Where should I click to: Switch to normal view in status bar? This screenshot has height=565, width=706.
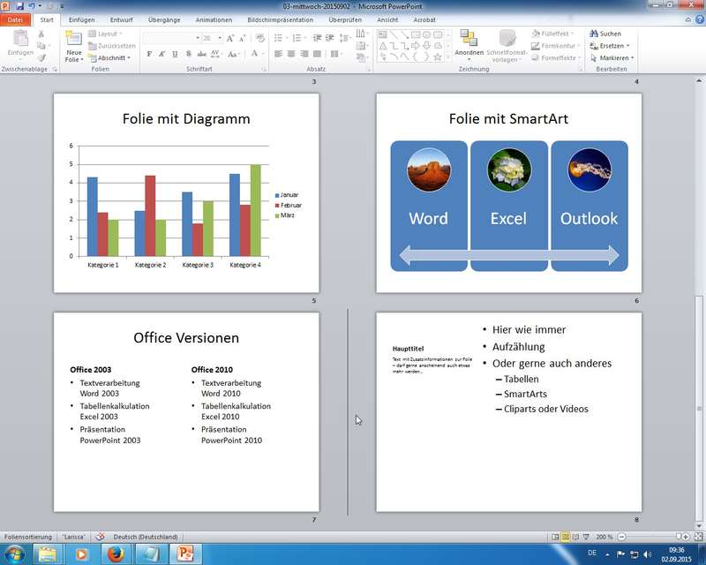tap(555, 537)
